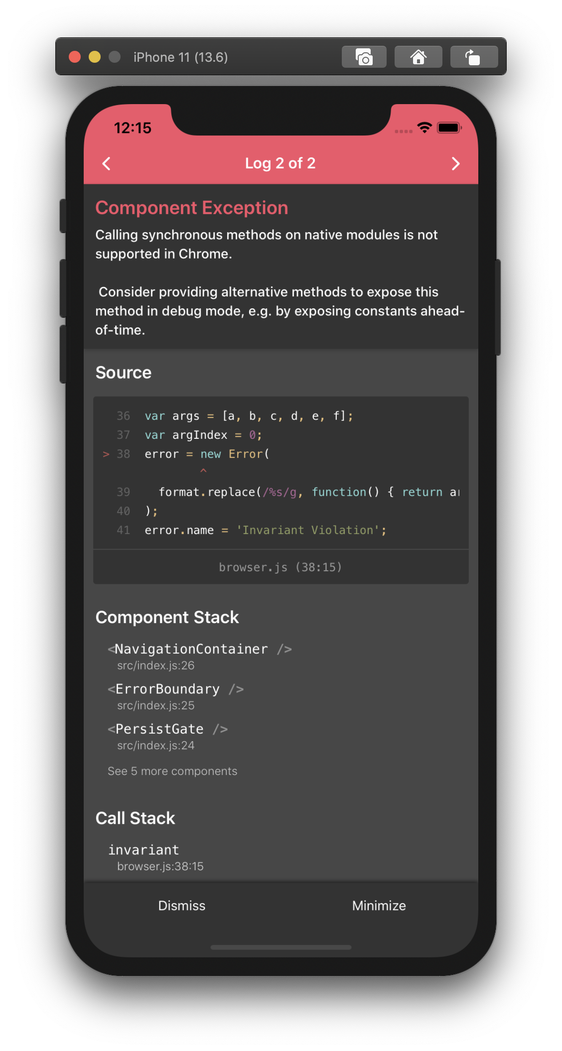Image resolution: width=562 pixels, height=1051 pixels.
Task: Open PersistGate component stack entry
Action: point(167,736)
